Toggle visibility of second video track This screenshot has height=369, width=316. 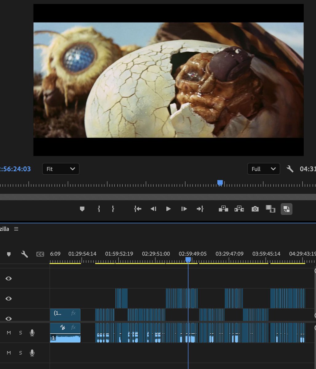9,298
